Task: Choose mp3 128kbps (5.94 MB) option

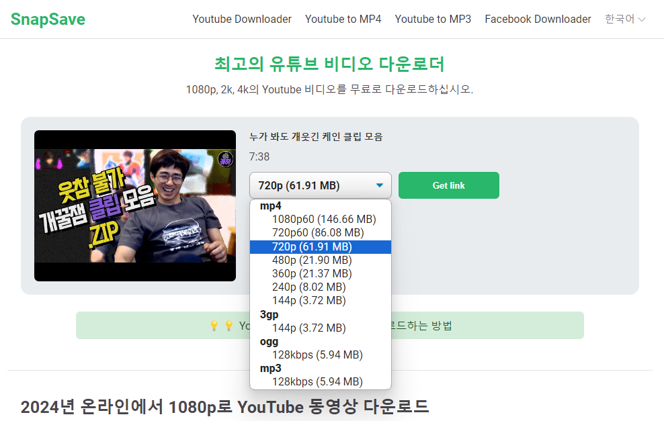Action: pos(321,381)
